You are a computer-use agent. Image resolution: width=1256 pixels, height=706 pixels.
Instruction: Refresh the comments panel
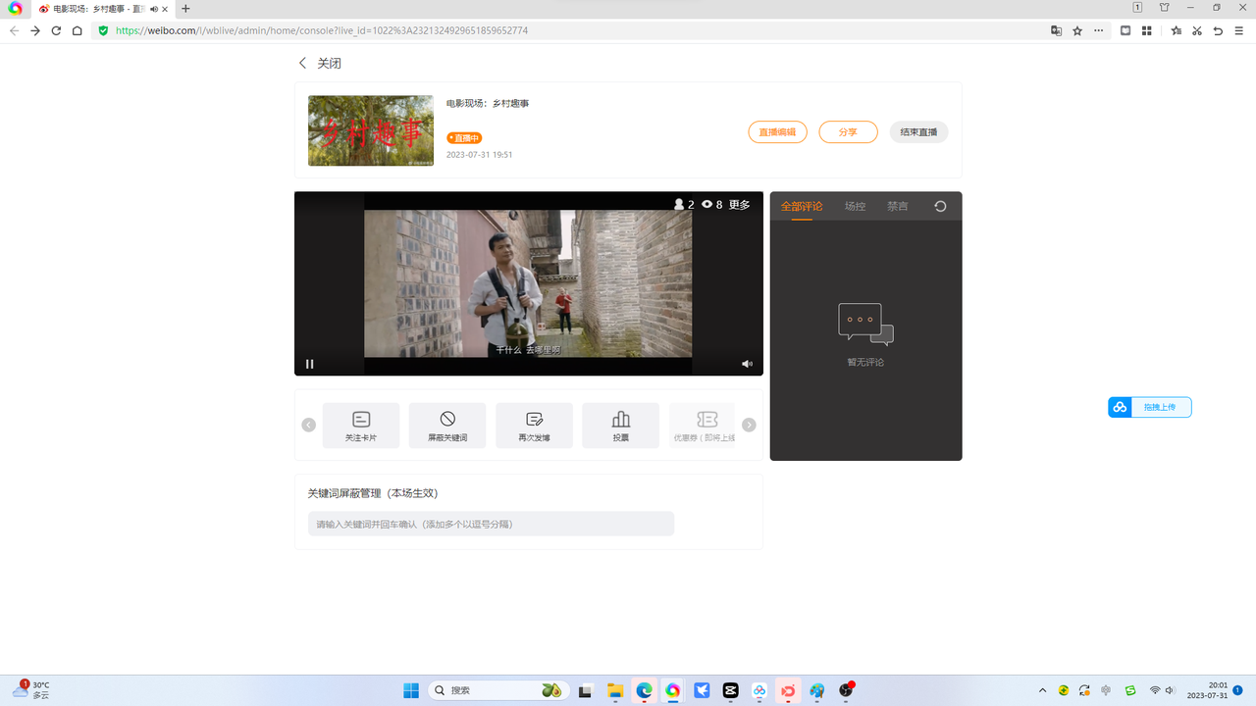(x=940, y=207)
